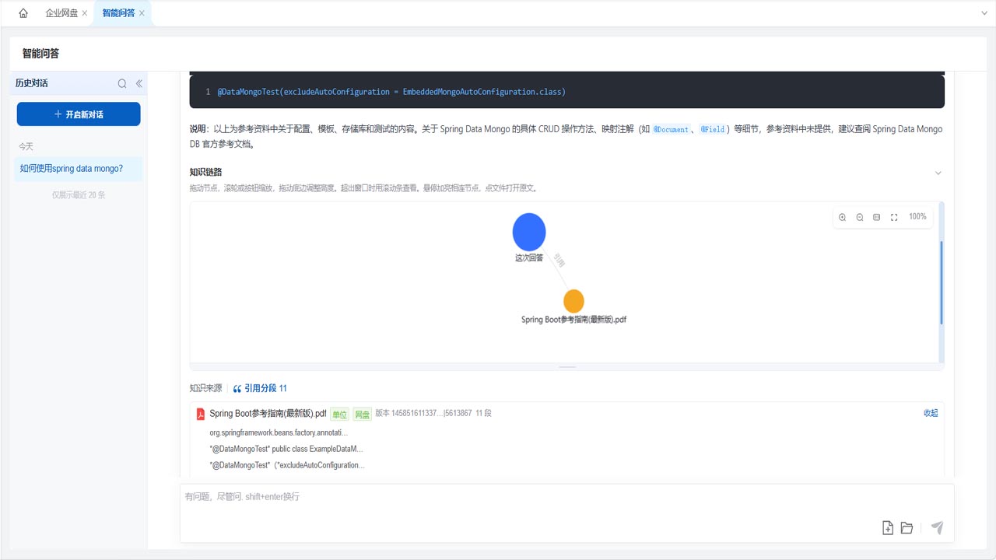Search the 历史对话 conversation history

coord(122,83)
